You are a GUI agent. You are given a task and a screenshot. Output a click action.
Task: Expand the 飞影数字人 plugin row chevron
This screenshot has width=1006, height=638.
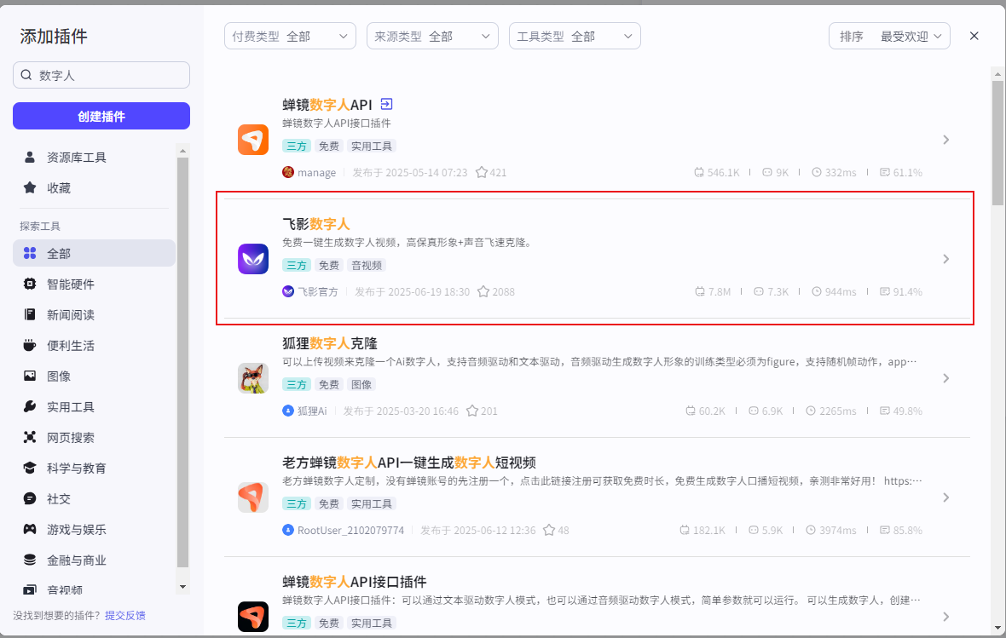click(945, 259)
